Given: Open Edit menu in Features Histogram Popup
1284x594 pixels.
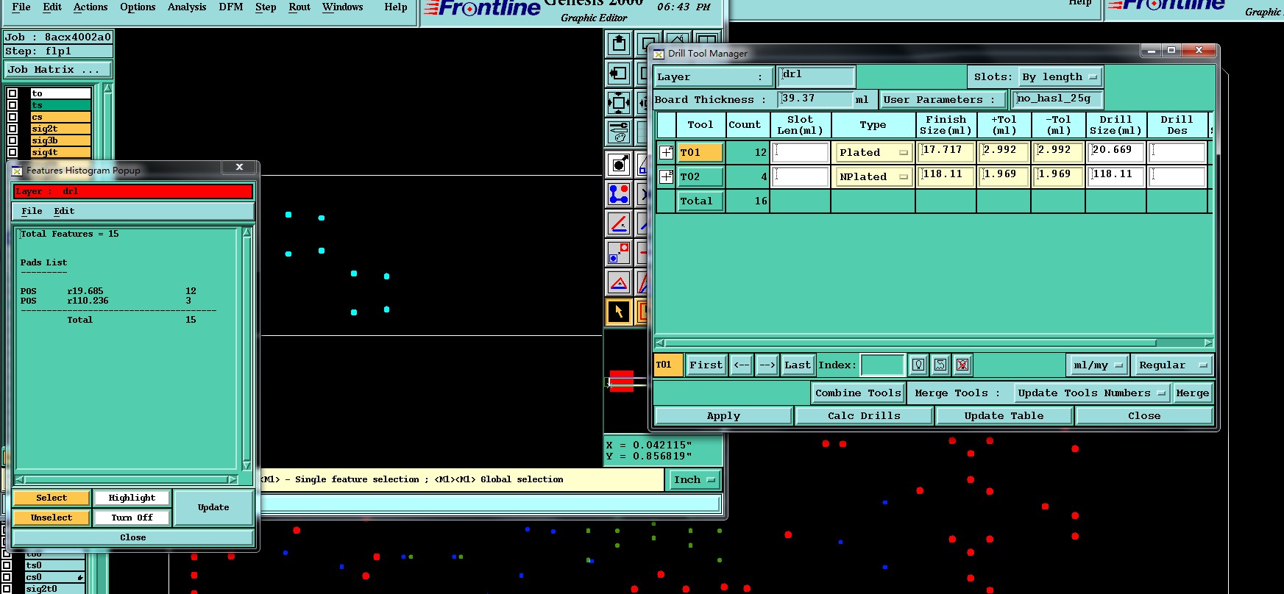Looking at the screenshot, I should 64,211.
